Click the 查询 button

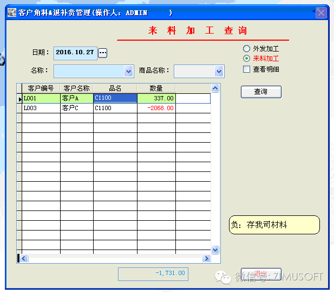coord(261,92)
